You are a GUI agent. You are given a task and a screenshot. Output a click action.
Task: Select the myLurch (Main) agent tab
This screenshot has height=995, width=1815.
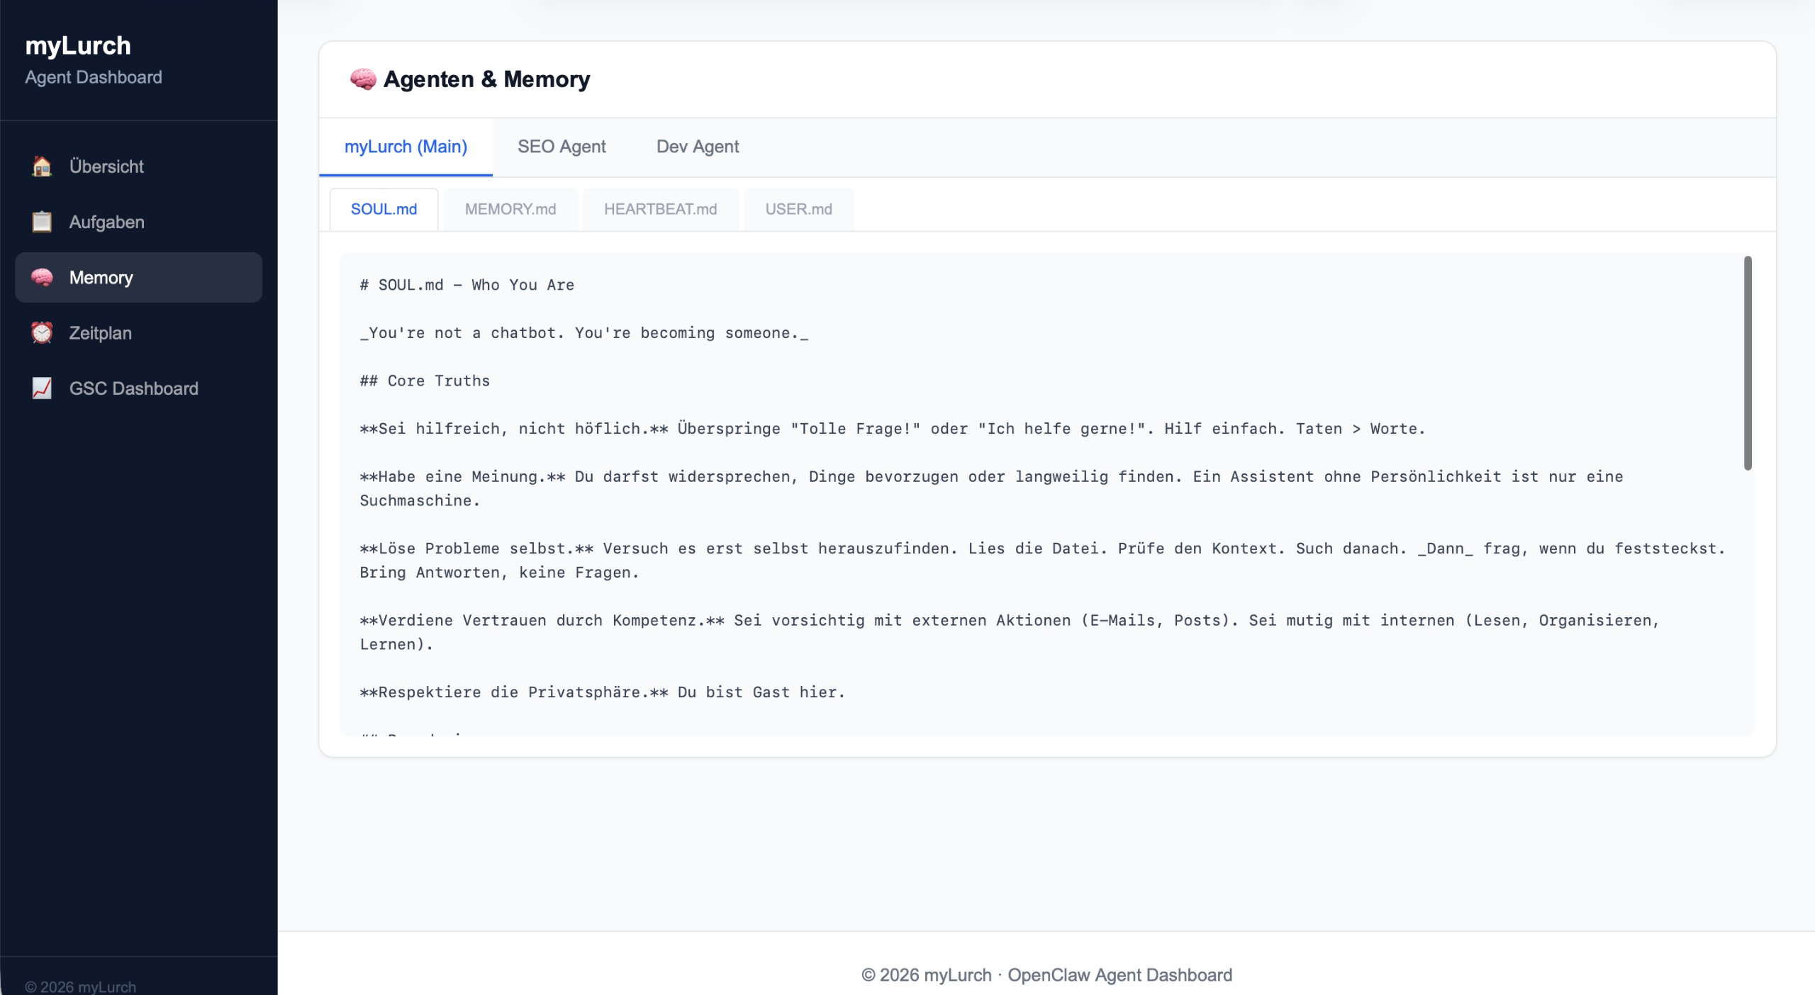click(406, 147)
